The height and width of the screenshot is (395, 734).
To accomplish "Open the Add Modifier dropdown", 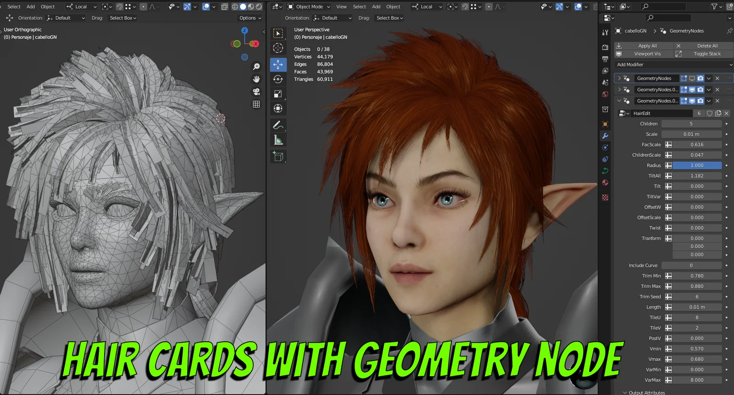I will coord(673,65).
